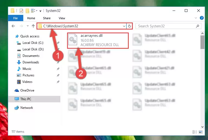
Task: Open the address bar history dropdown
Action: pos(124,26)
